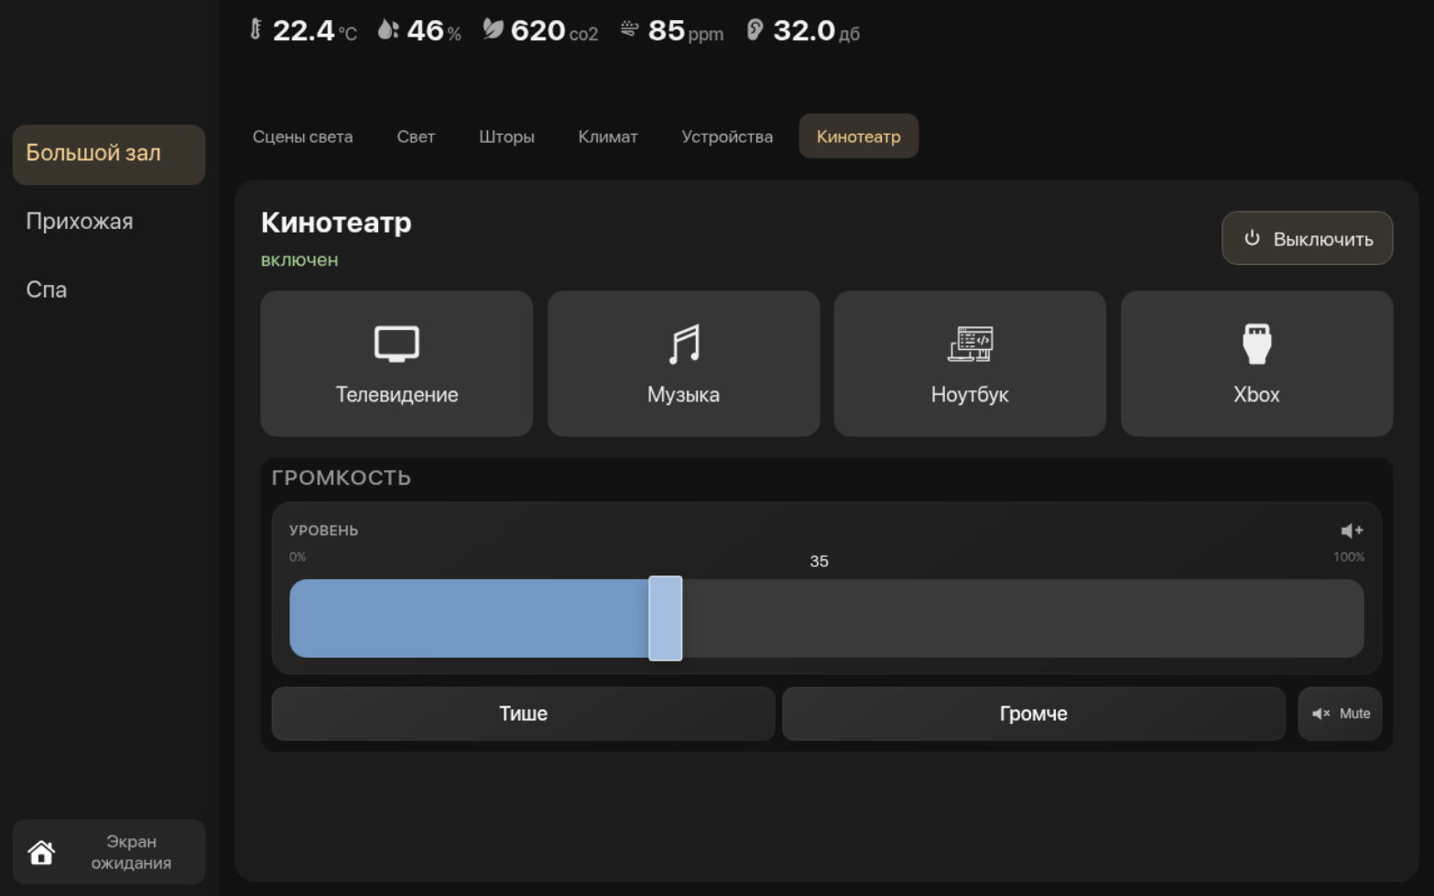
Task: Select the Телевидение source card
Action: pos(397,364)
